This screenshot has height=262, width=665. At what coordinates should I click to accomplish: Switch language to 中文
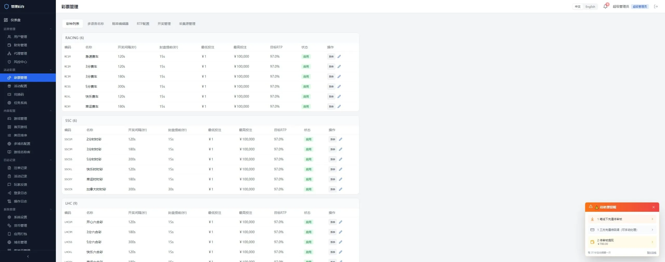tap(578, 7)
